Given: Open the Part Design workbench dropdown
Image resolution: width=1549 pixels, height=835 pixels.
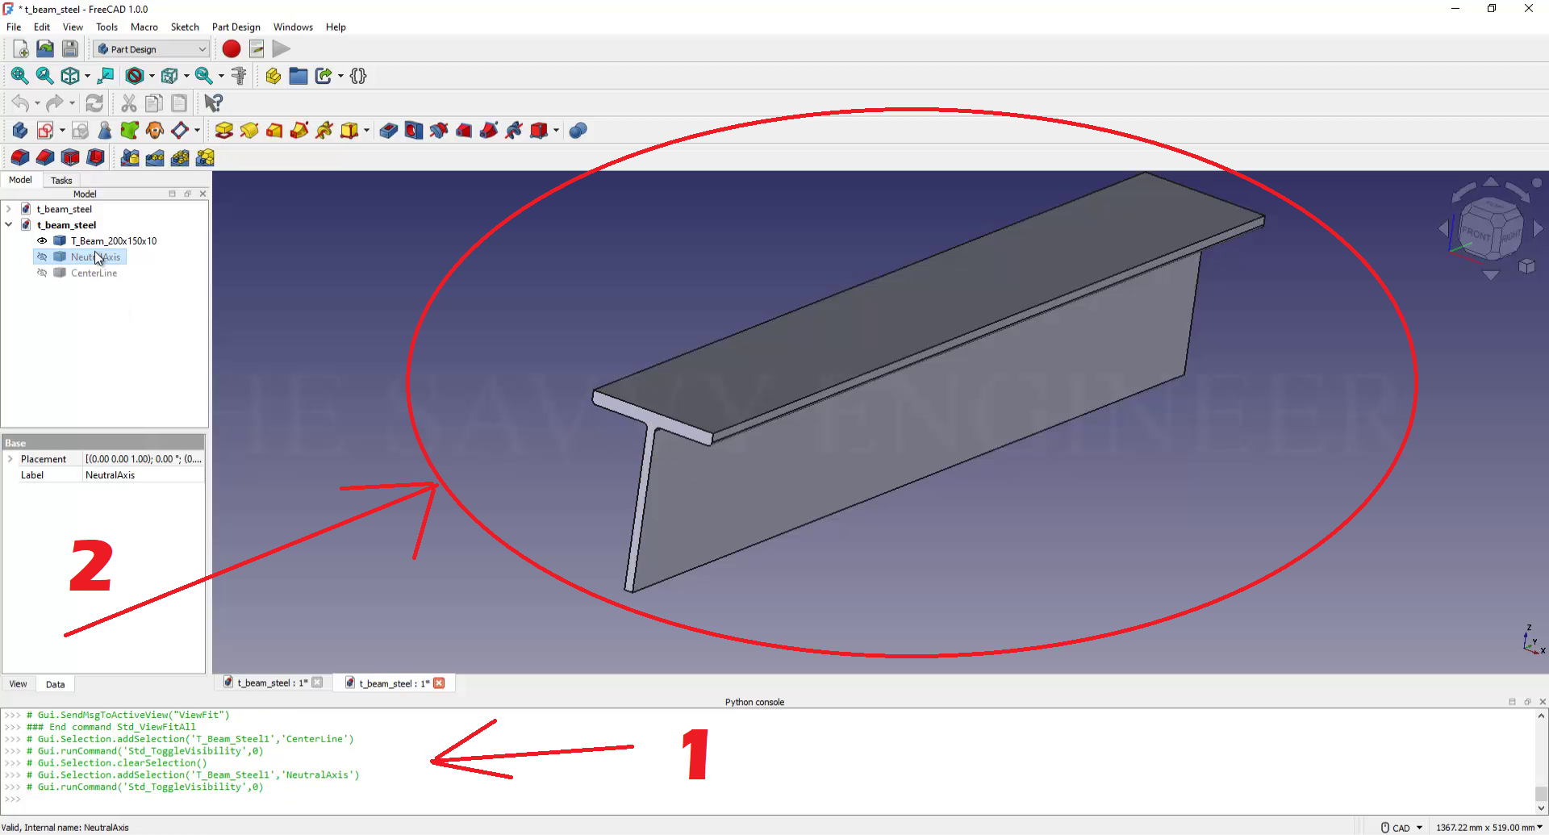Looking at the screenshot, I should click(x=151, y=49).
